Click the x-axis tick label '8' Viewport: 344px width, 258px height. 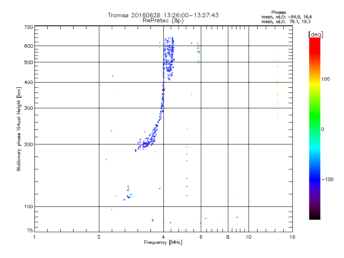(x=228, y=237)
